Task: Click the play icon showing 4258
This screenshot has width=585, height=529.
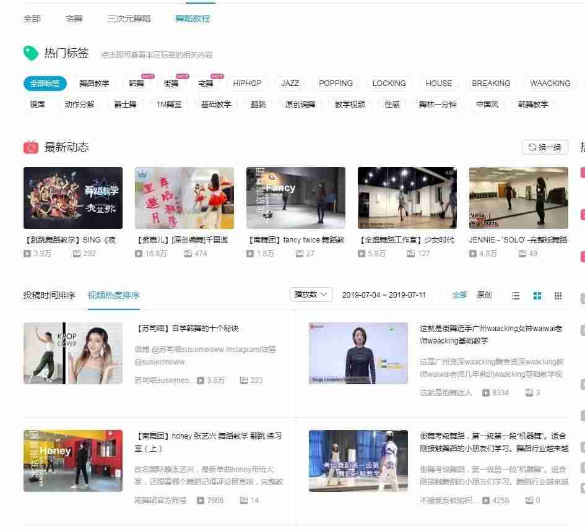Action: click(486, 501)
